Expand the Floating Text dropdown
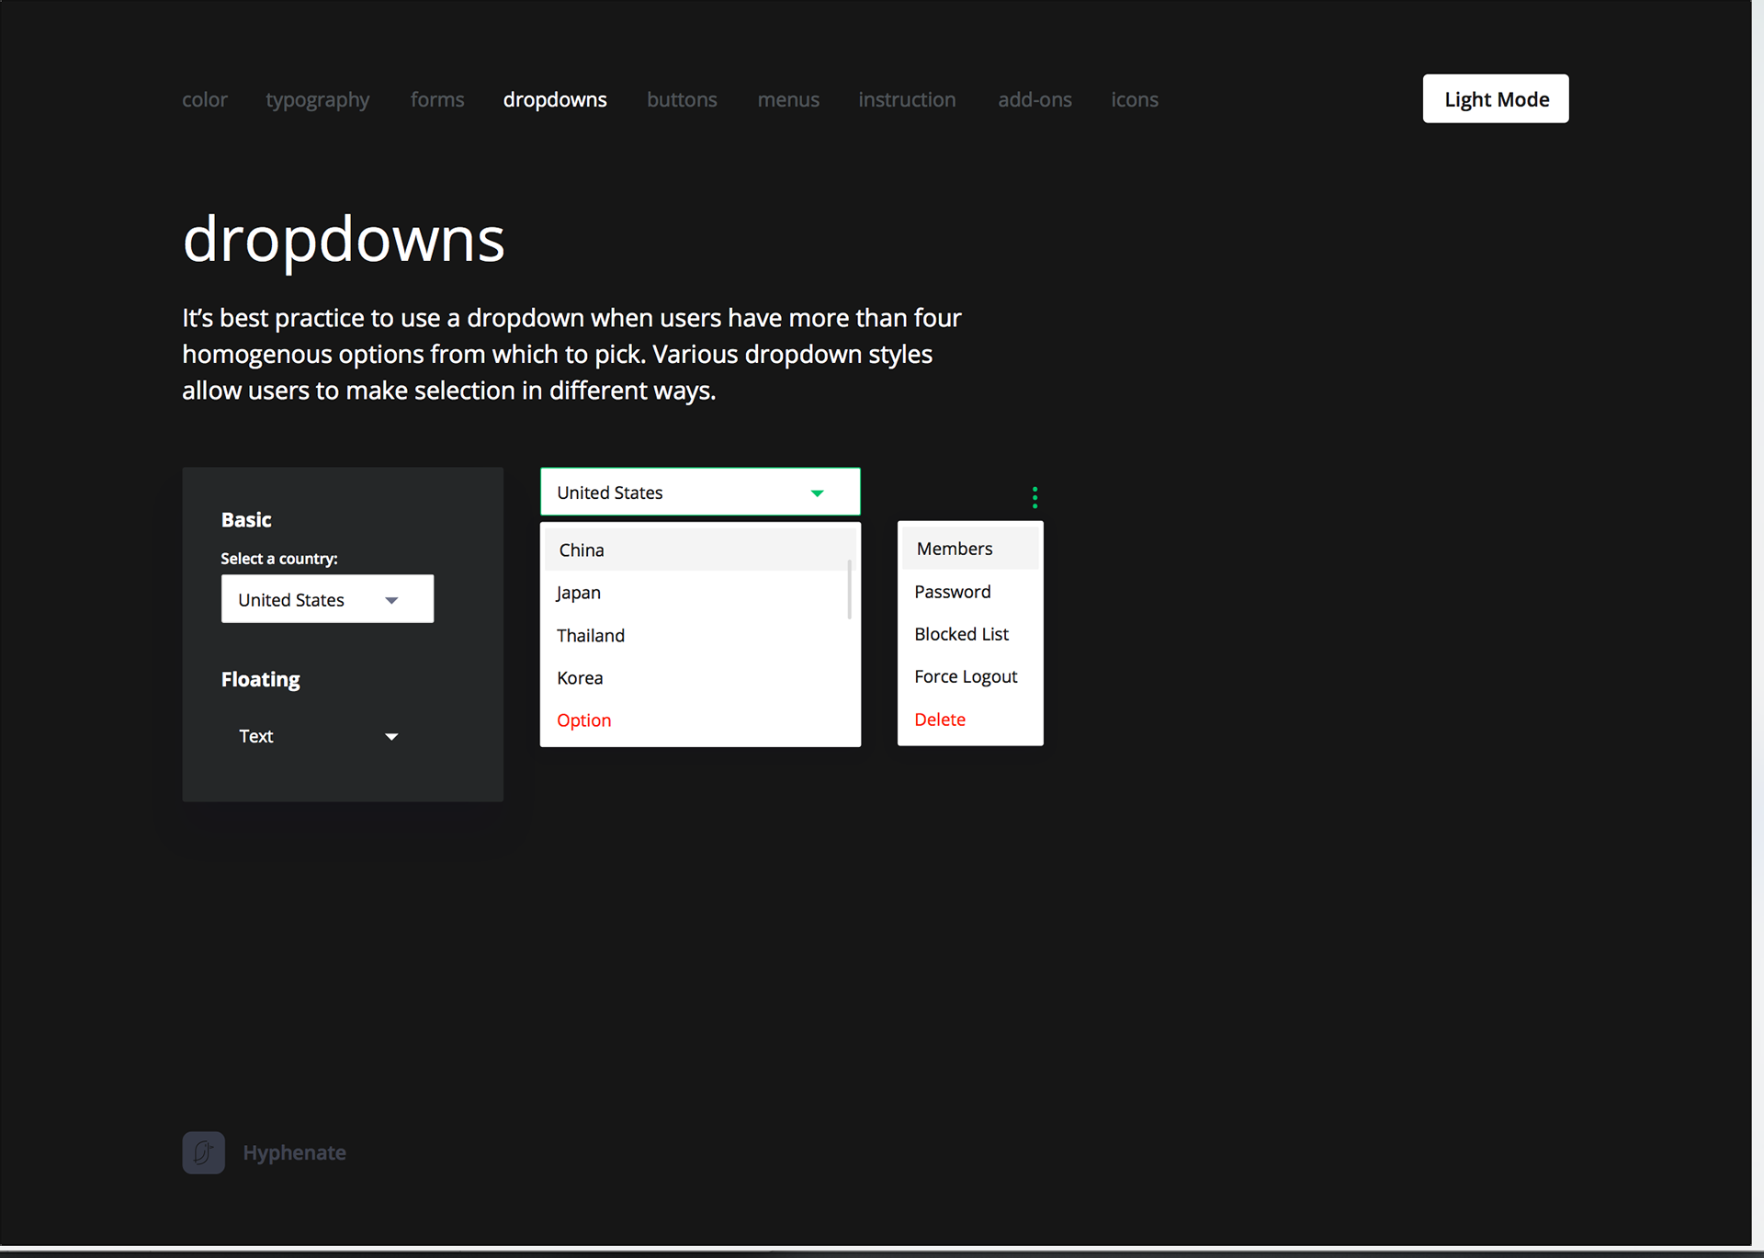The width and height of the screenshot is (1764, 1258). [318, 736]
